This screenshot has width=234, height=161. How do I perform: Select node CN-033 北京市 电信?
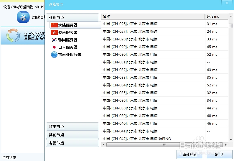click(165, 78)
